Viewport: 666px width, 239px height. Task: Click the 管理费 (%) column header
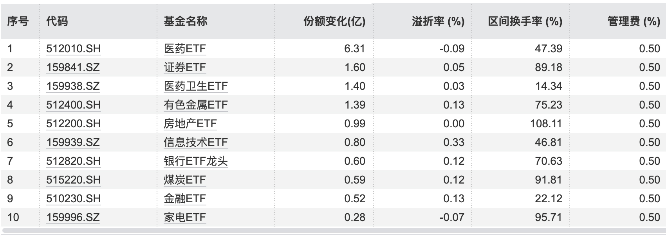[x=634, y=21]
